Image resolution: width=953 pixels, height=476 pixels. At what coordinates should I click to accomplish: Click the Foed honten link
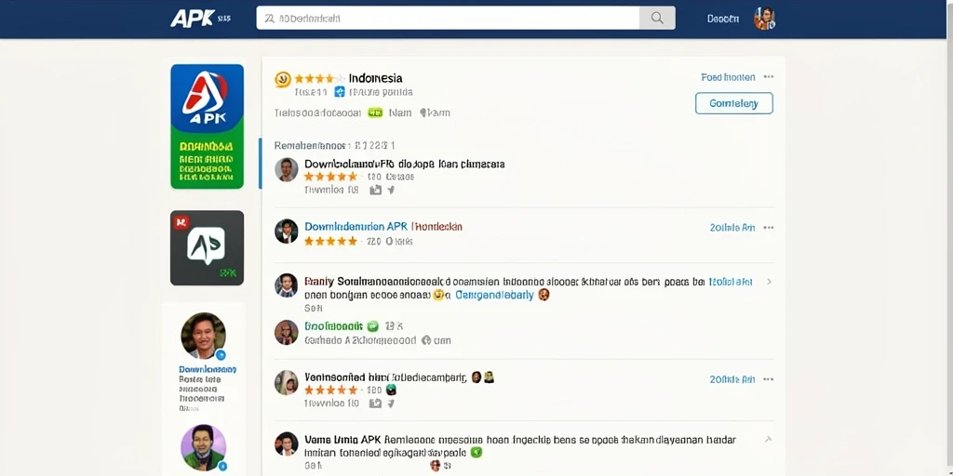[x=728, y=77]
